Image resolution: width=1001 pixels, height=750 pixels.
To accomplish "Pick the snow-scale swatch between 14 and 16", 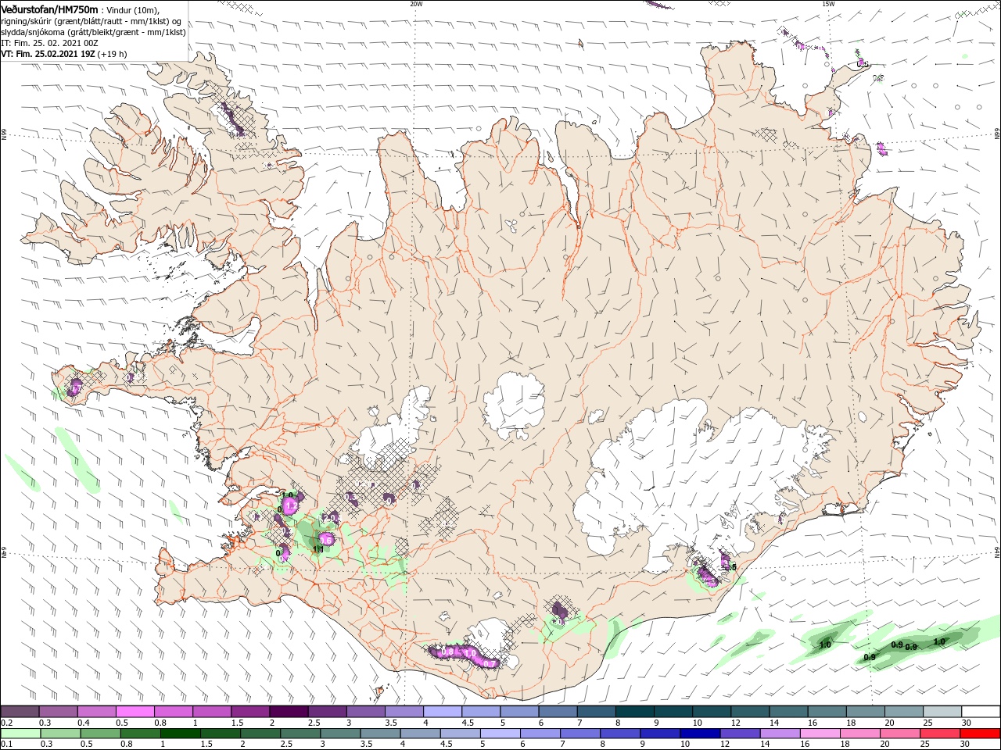I will click(x=789, y=712).
